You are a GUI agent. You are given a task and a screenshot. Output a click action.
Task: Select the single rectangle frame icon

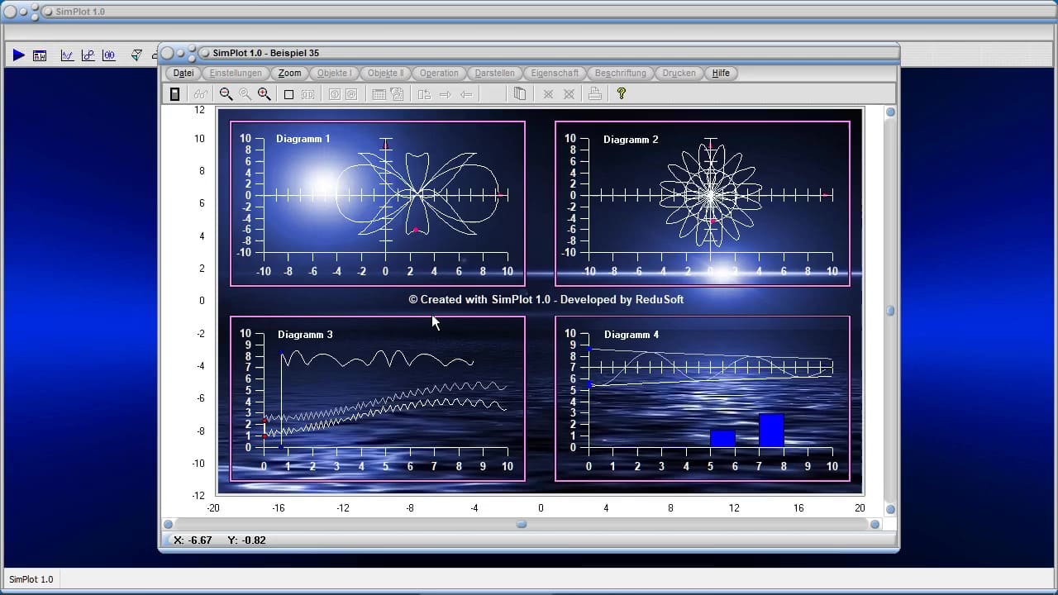[288, 94]
